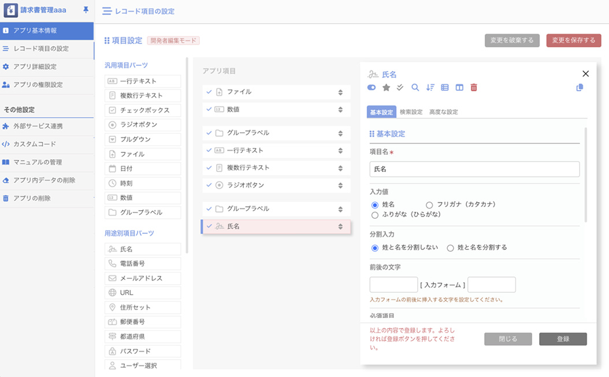This screenshot has width=609, height=377.
Task: Click the red trash icon to delete item
Action: [474, 87]
